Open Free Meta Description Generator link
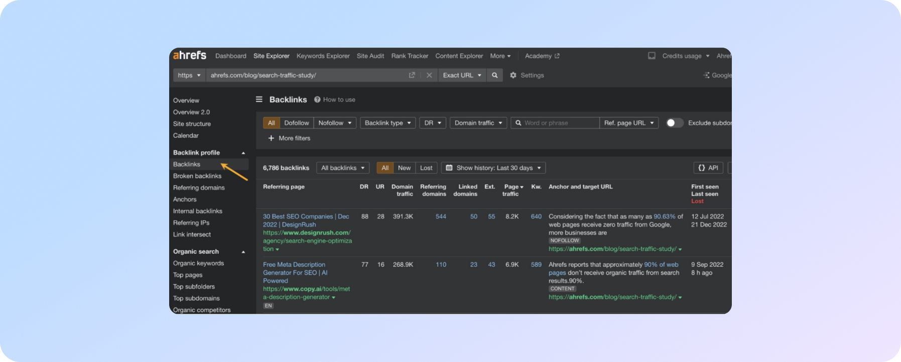 [x=295, y=273]
